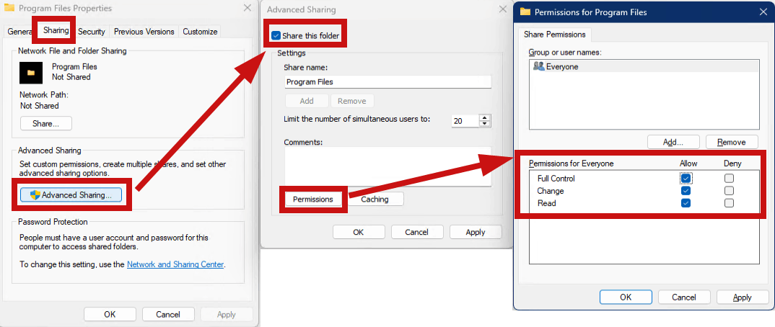Viewport: 775px width, 327px height.
Task: Open the Network and Sharing Center link
Action: coord(175,264)
